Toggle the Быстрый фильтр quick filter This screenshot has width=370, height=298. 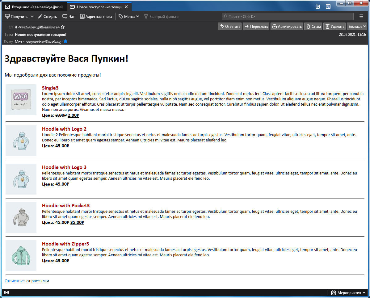point(161,17)
